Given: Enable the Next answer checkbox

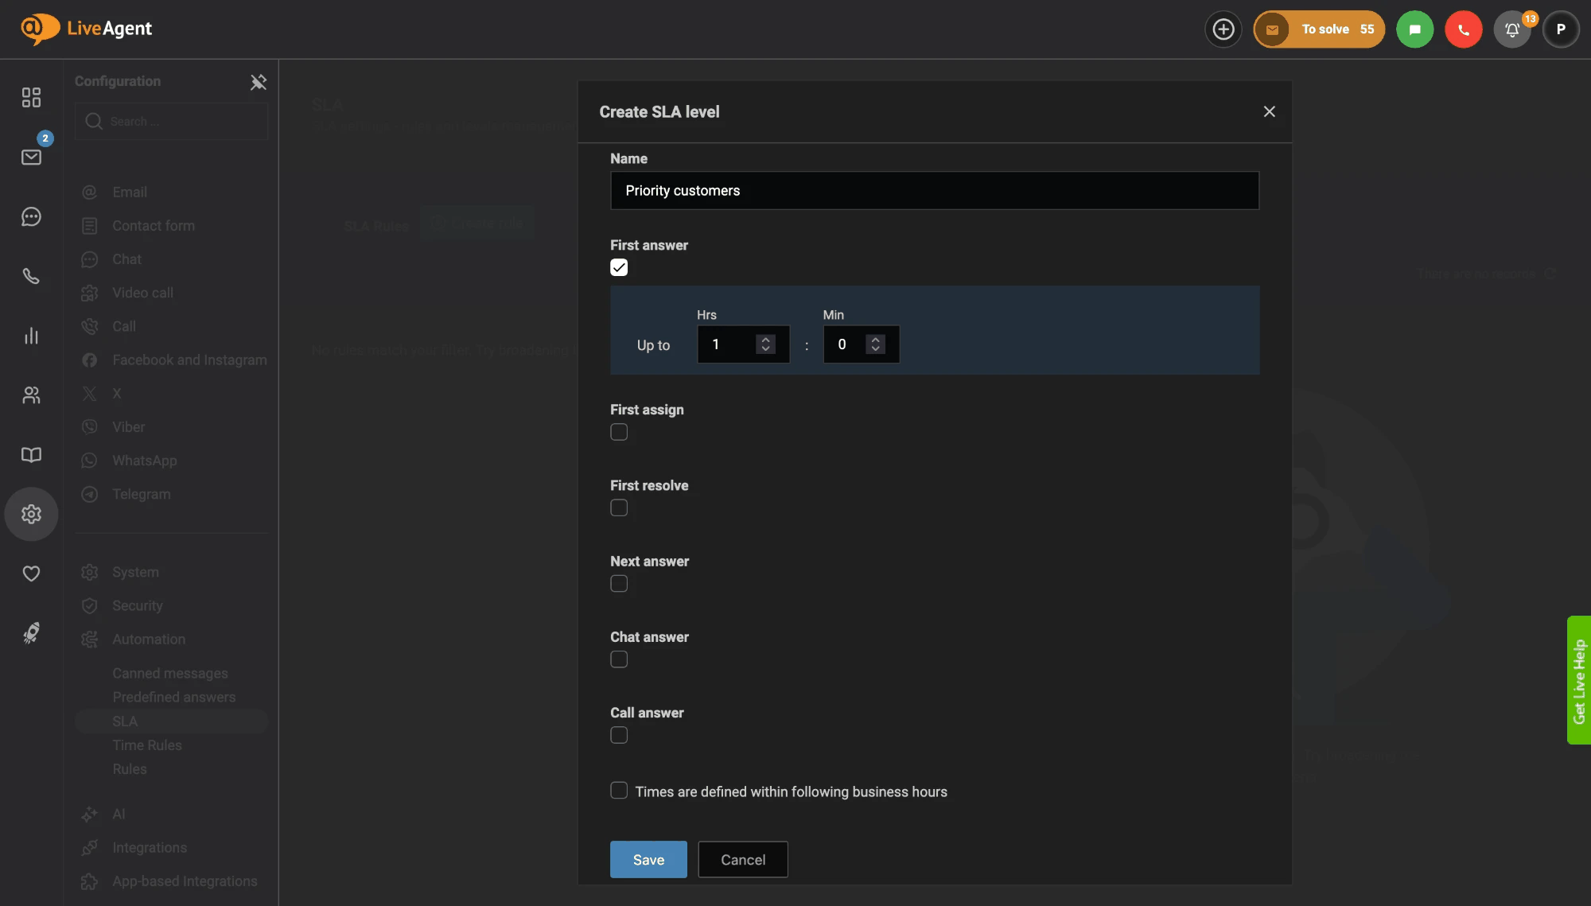Looking at the screenshot, I should [x=619, y=584].
